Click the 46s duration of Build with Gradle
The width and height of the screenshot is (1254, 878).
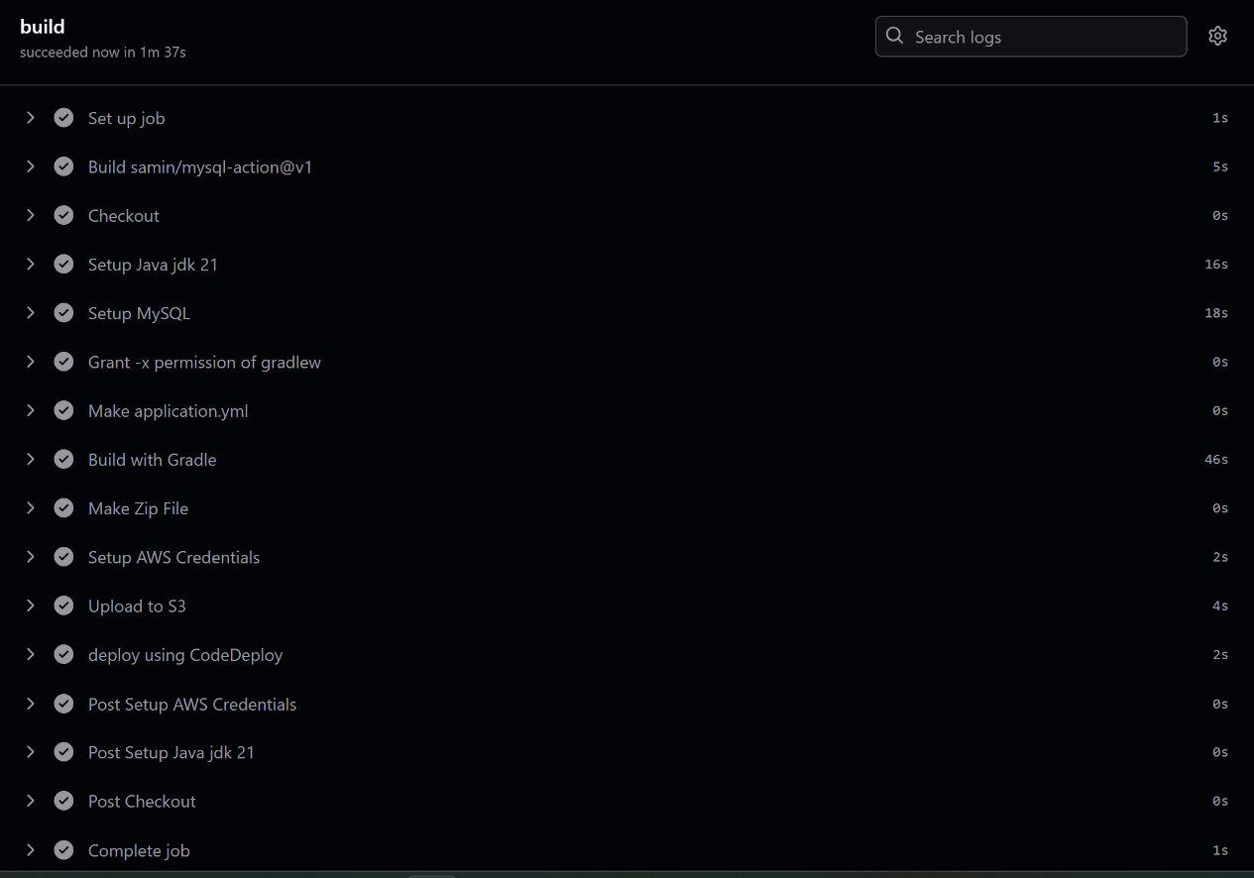coord(1216,460)
